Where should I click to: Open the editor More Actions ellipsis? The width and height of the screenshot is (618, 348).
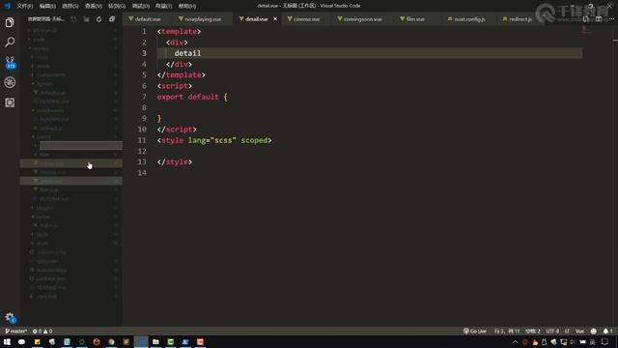611,19
